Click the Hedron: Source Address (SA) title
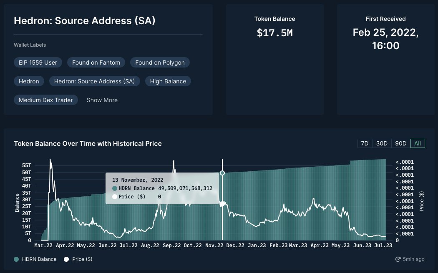Screen dimensions: 438x273 85,21
